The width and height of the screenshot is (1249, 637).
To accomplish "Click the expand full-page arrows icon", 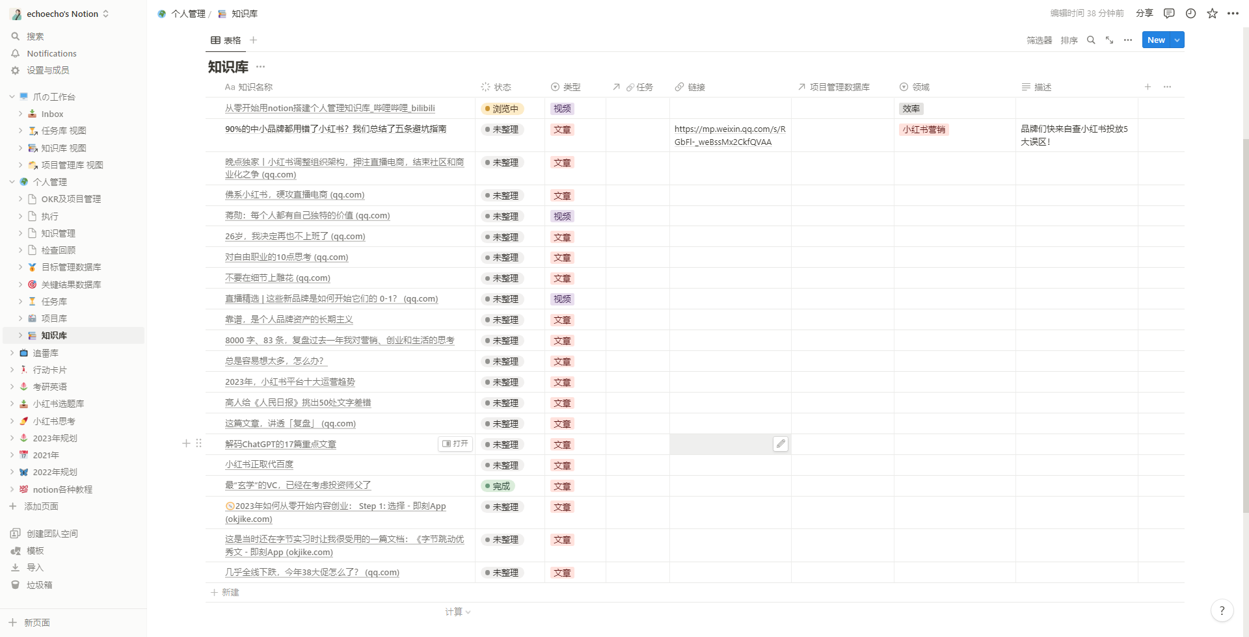I will [x=1109, y=40].
